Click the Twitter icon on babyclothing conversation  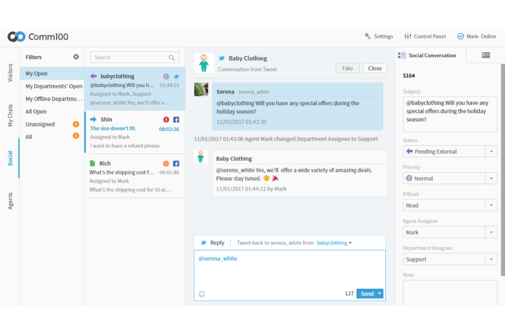pos(176,76)
